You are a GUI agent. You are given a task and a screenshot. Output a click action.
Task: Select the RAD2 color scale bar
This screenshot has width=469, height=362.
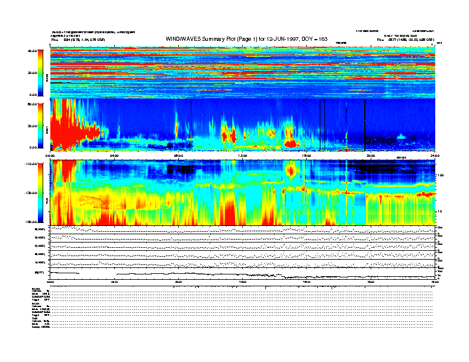[40, 73]
